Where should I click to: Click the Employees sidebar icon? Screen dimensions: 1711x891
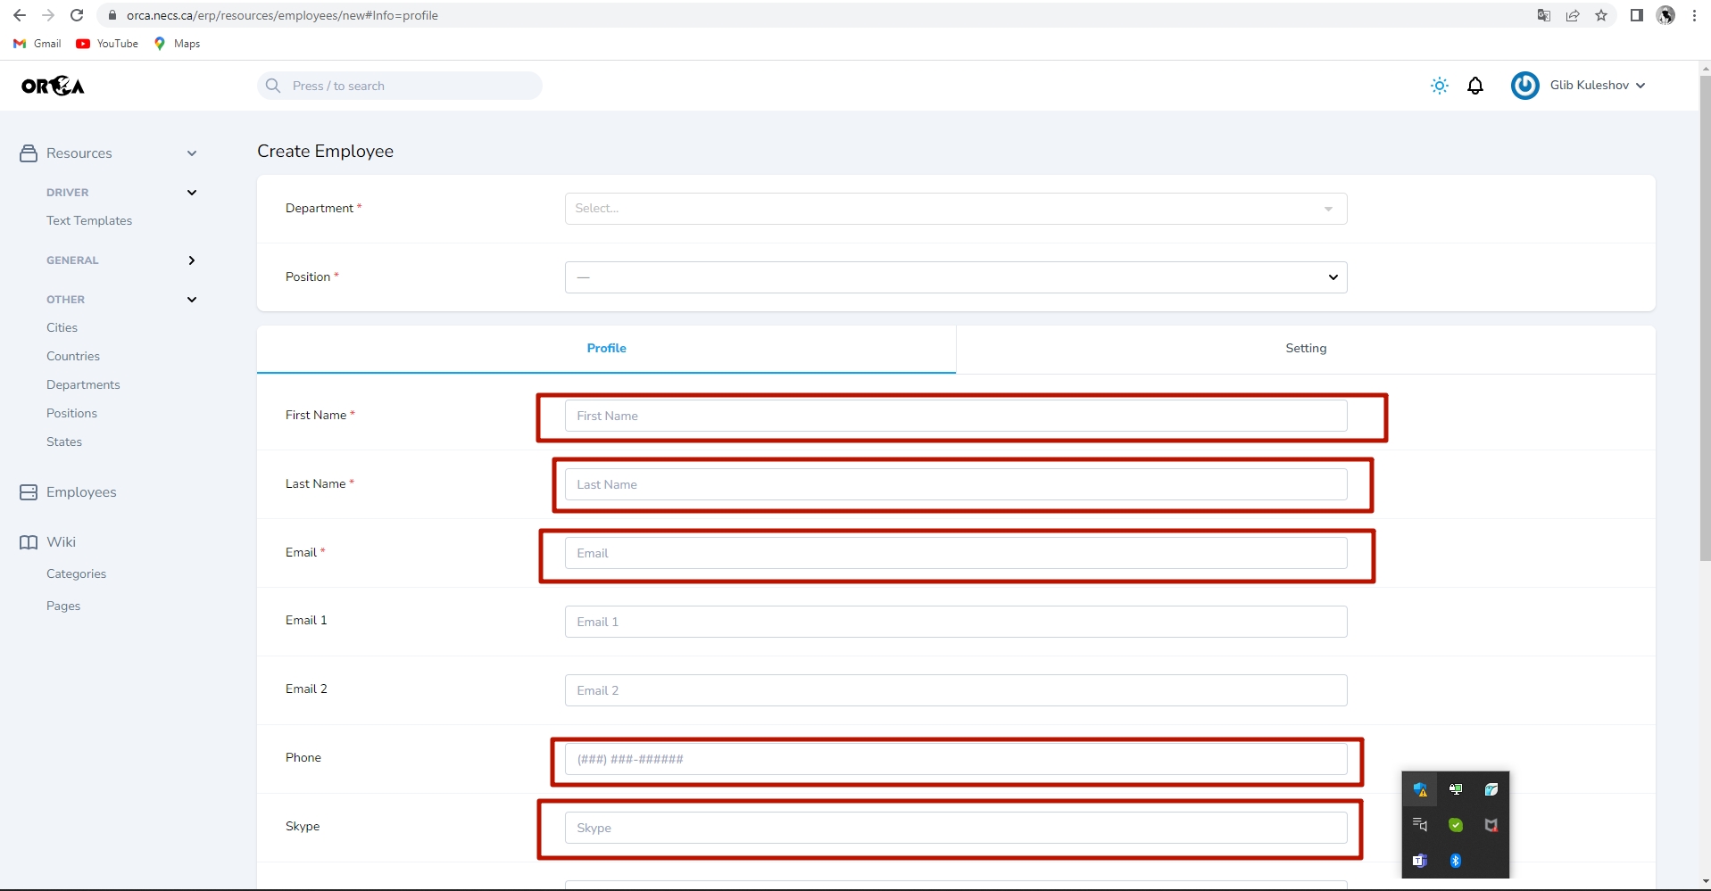[x=29, y=492]
